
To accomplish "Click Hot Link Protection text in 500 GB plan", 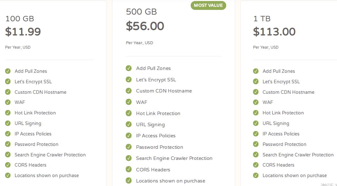I will click(x=158, y=114).
